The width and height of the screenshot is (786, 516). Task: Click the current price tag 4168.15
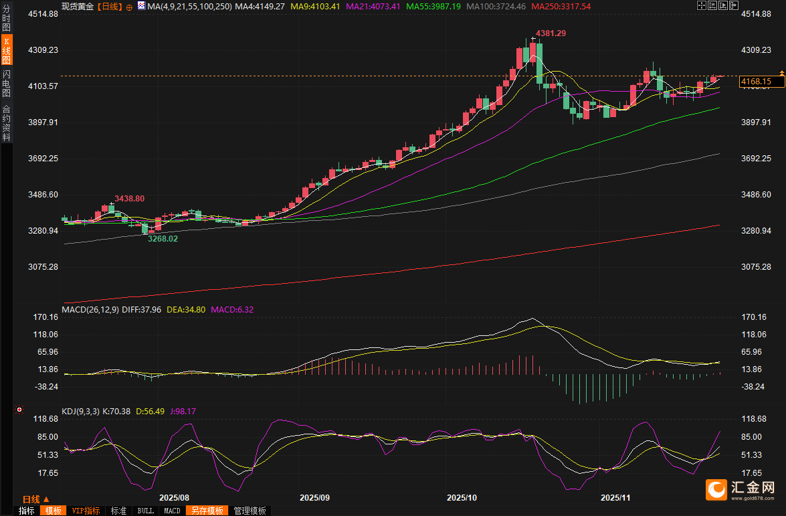pyautogui.click(x=757, y=82)
